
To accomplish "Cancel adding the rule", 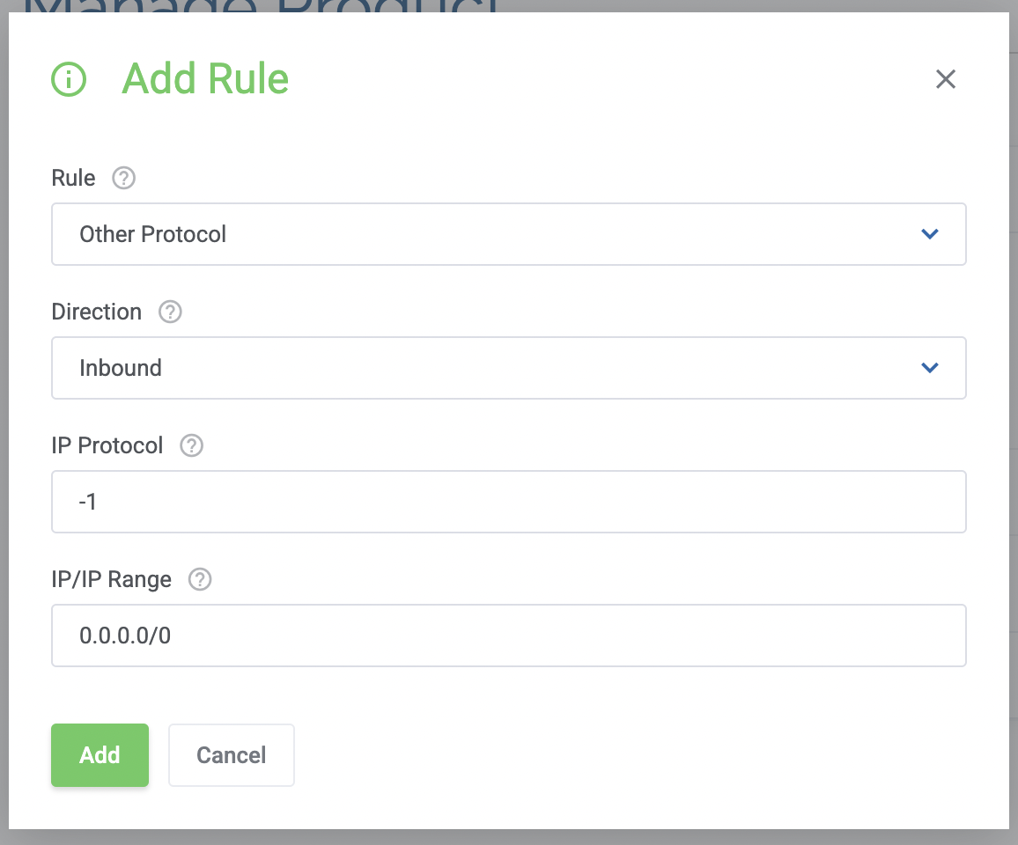I will point(231,755).
